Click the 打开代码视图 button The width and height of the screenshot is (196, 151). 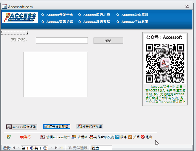coord(90,127)
